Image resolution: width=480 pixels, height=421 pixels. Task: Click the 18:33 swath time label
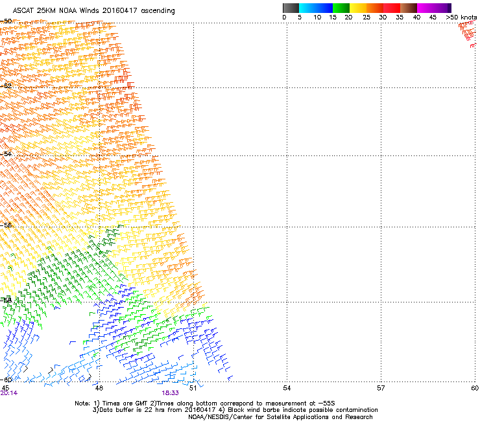pos(170,393)
